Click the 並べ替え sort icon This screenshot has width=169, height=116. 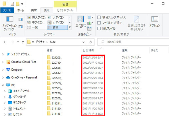pos(81,20)
